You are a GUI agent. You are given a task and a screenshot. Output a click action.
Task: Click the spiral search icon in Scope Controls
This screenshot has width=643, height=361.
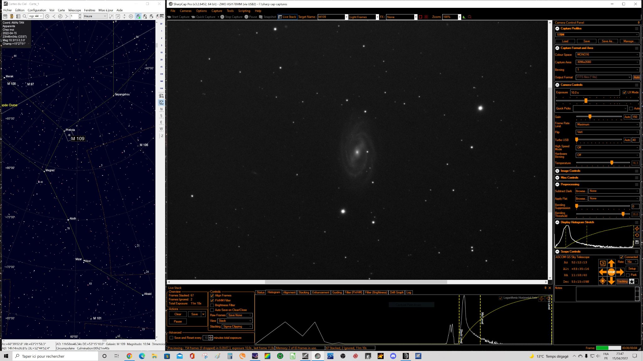pyautogui.click(x=602, y=263)
